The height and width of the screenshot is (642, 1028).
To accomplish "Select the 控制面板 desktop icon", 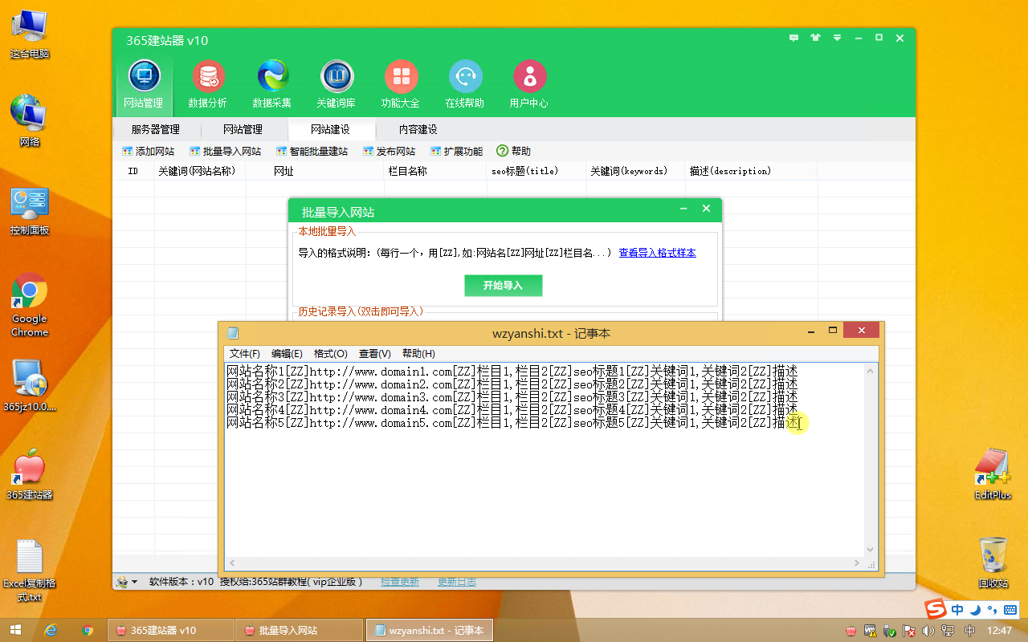I will coord(30,211).
